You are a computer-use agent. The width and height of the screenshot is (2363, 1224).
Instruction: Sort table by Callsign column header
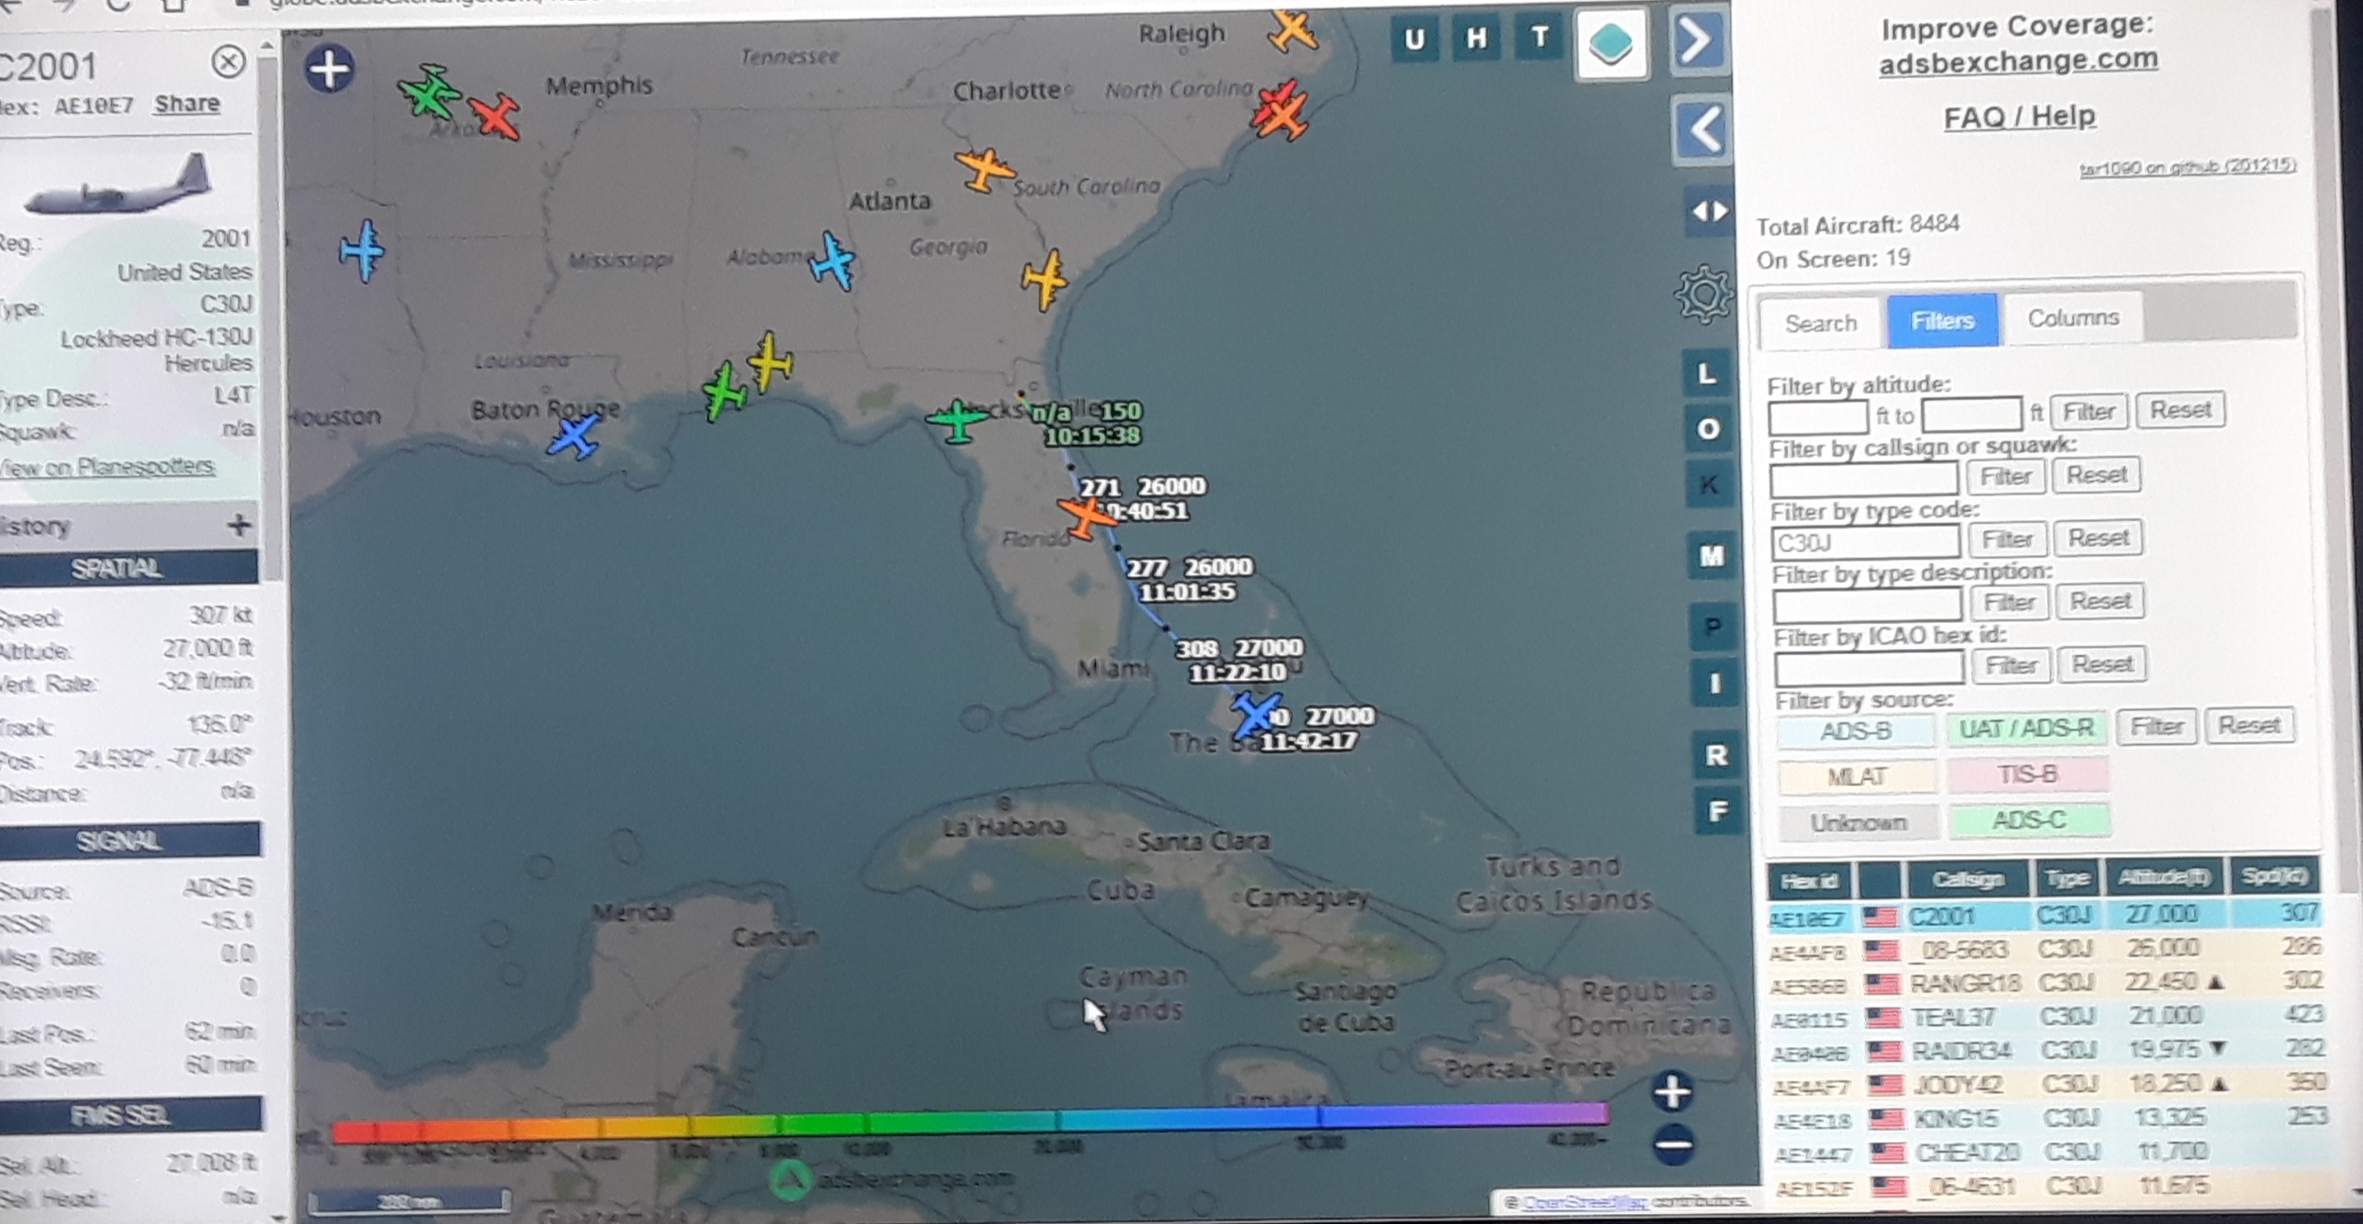(x=1969, y=880)
